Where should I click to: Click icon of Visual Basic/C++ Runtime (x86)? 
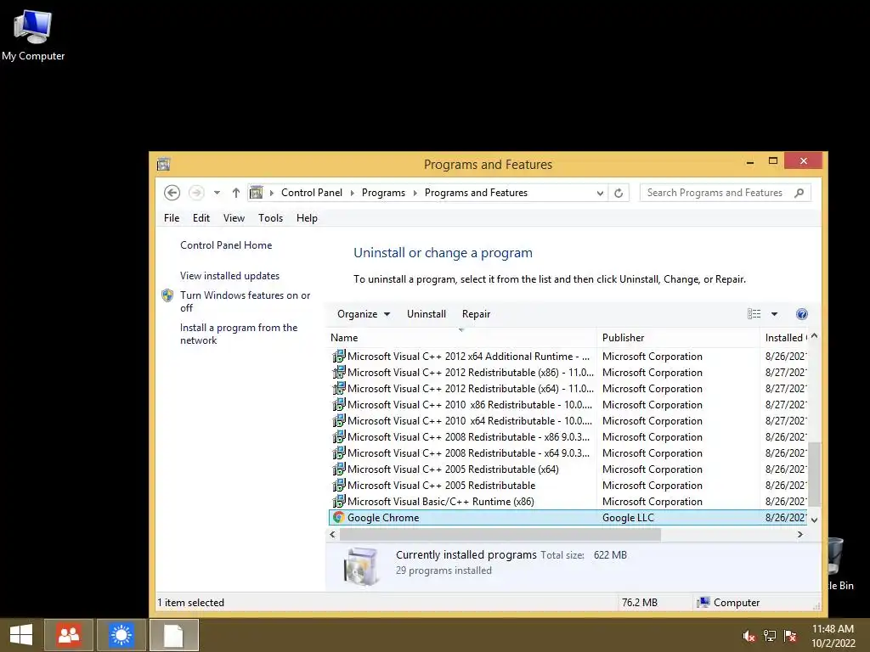338,501
